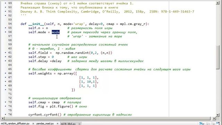Click the 'self.delay' assignment on line 63
Viewport: 222px width, 125px height.
click(45, 61)
